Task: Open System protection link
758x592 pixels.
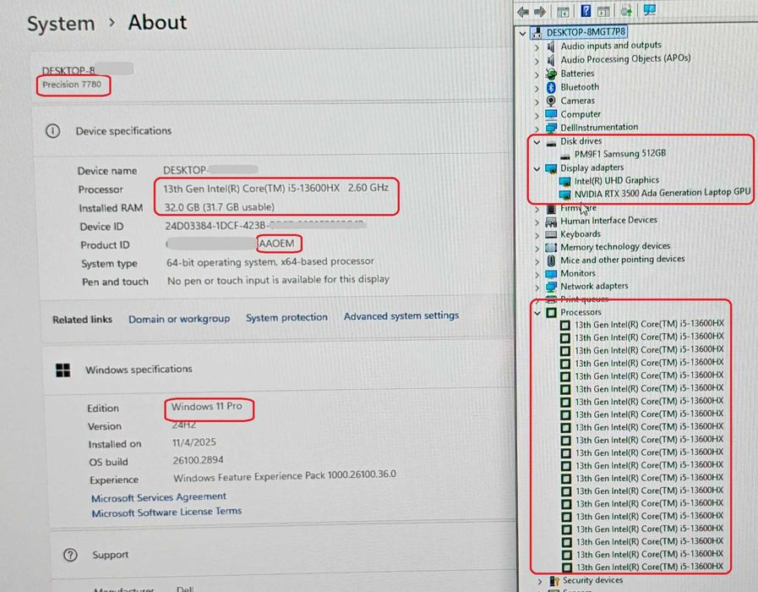Action: click(286, 317)
